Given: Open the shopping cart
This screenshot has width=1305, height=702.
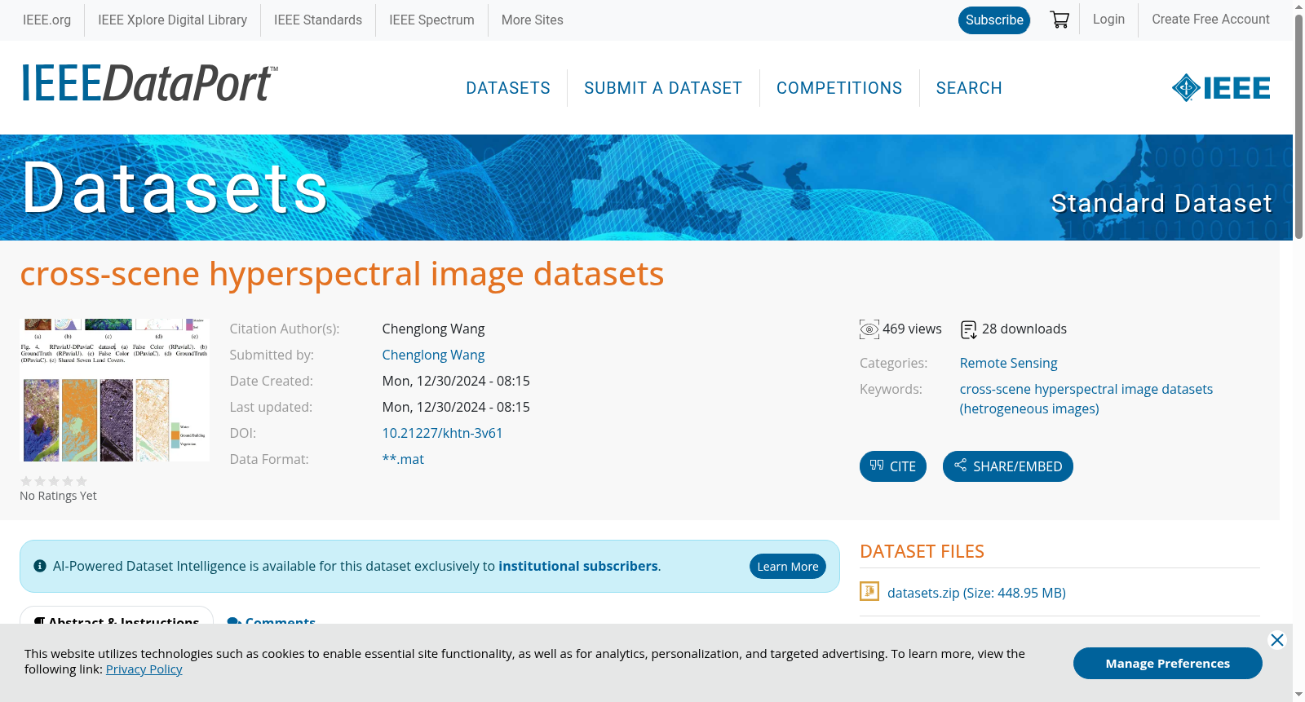Looking at the screenshot, I should 1059,20.
